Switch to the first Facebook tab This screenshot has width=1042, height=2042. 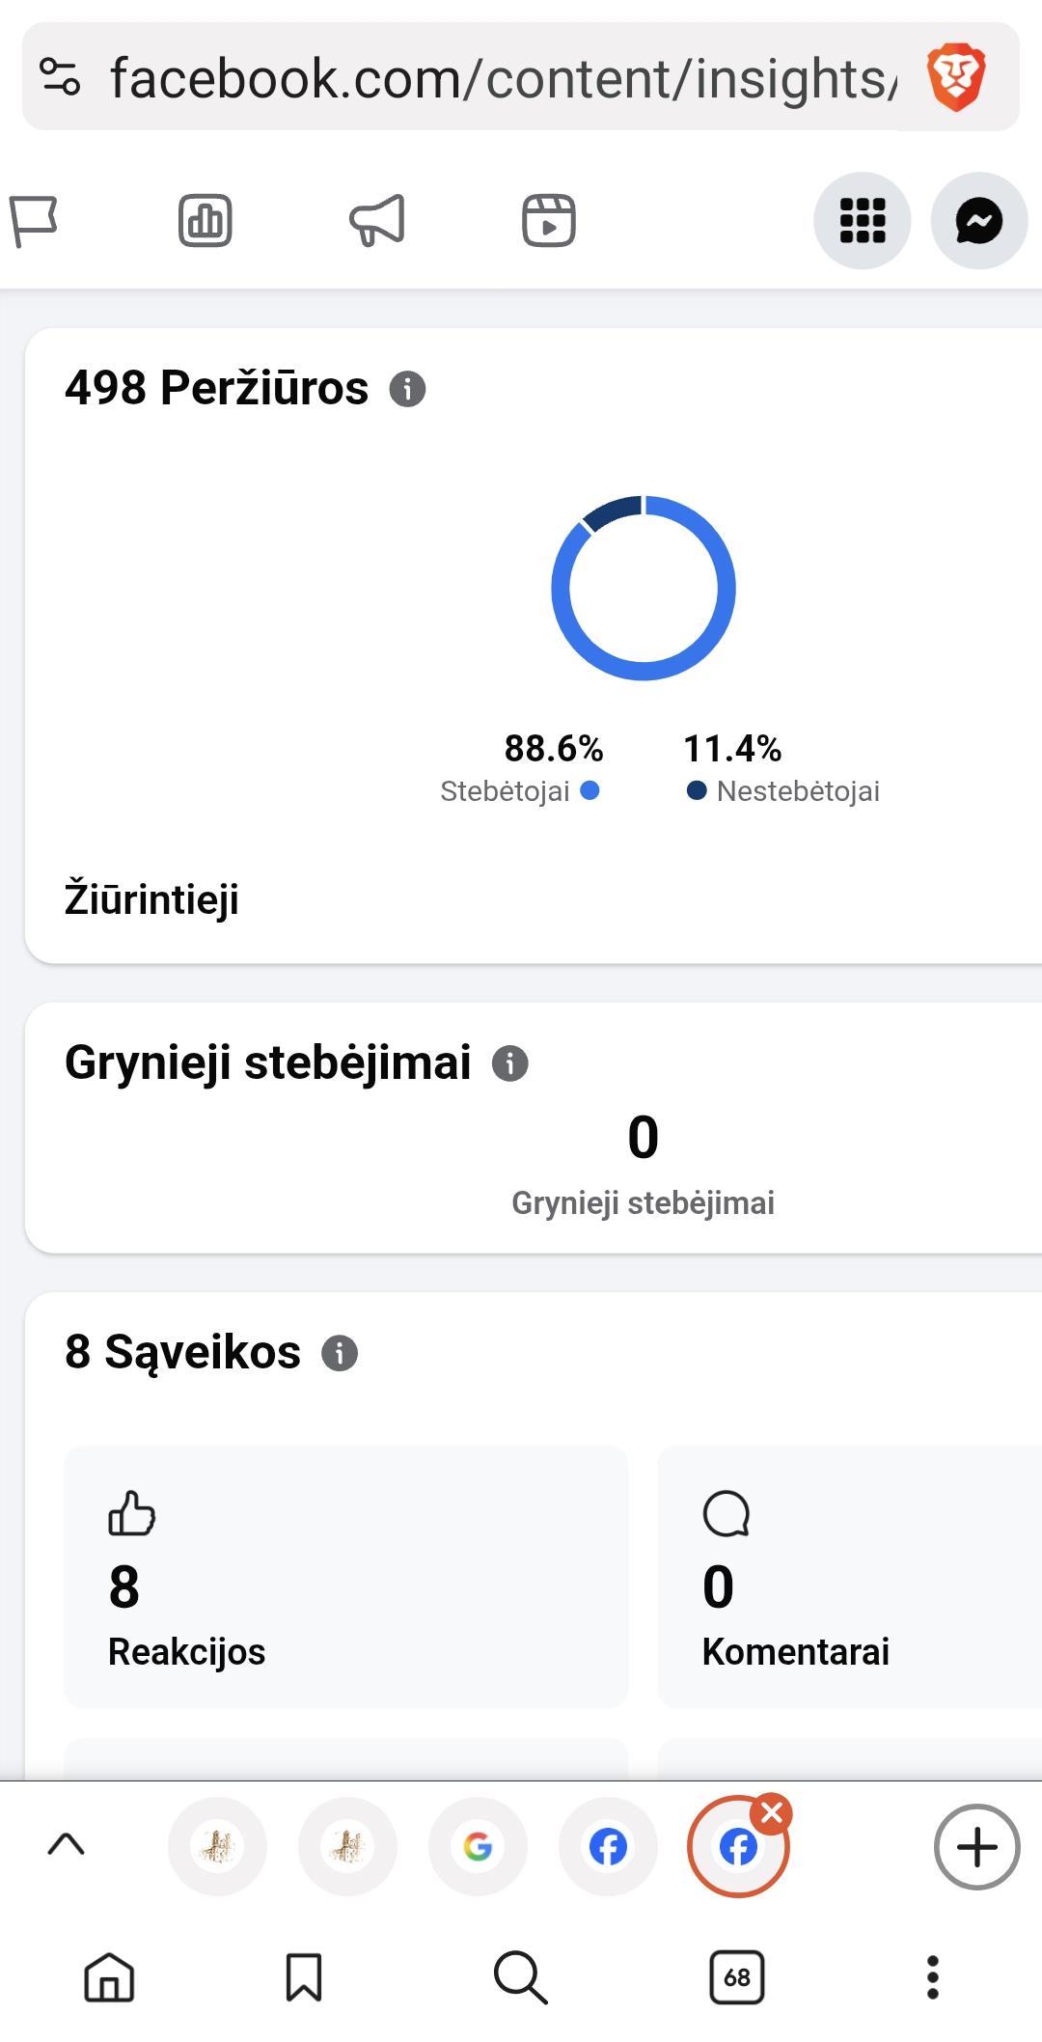coord(608,1847)
